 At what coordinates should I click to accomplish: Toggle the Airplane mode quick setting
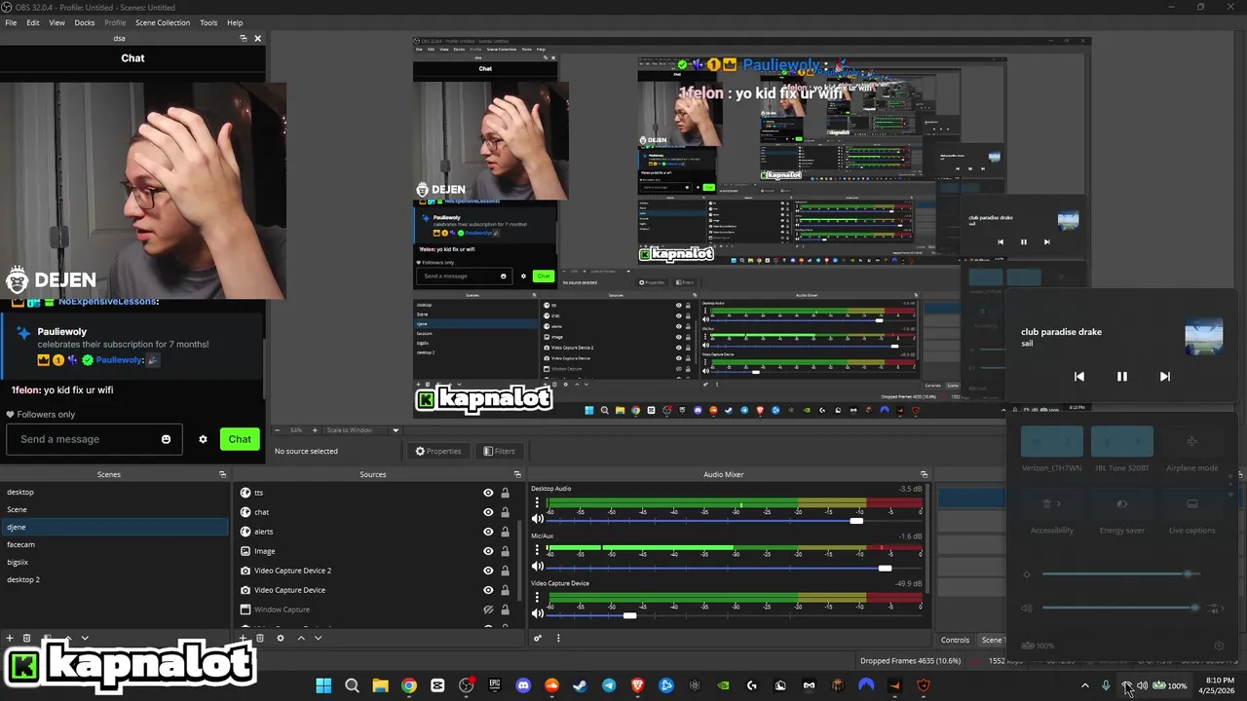pos(1191,442)
